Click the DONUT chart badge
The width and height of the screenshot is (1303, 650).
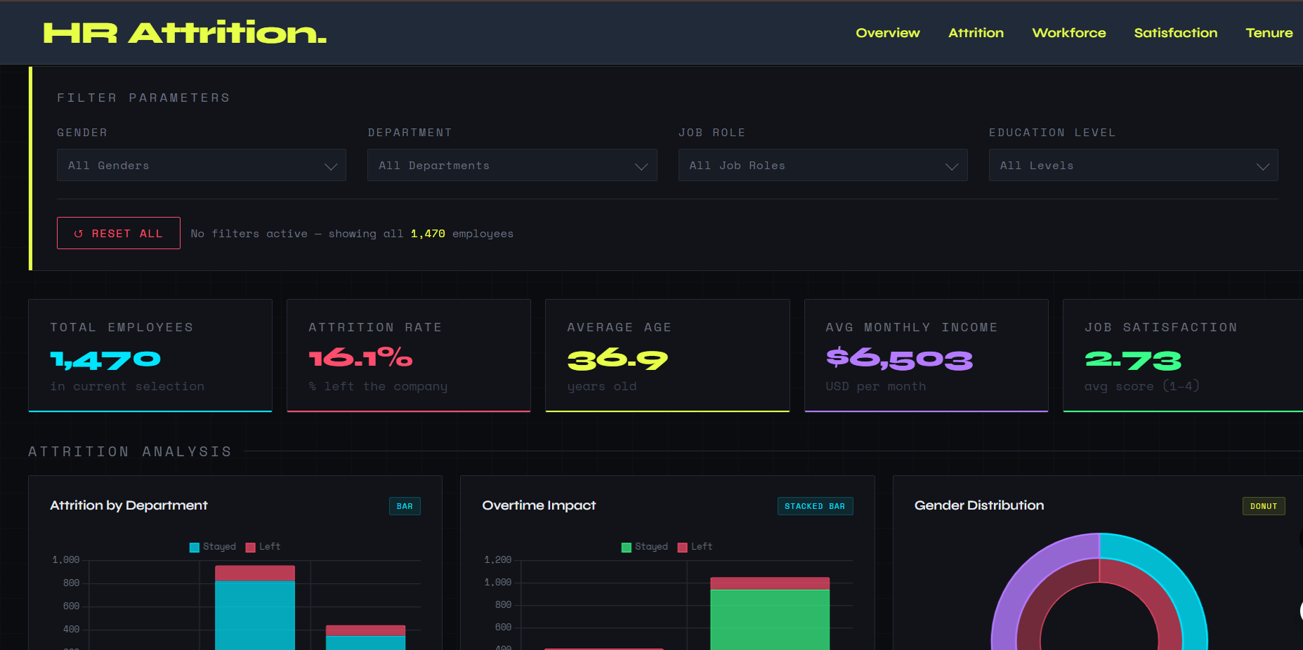click(x=1263, y=506)
